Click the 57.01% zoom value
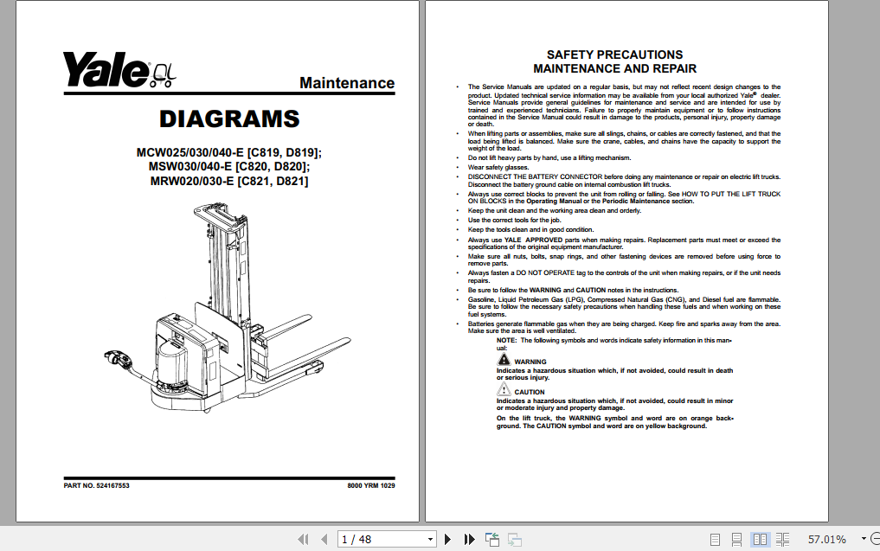Screen dimensions: 880x551 coord(826,539)
